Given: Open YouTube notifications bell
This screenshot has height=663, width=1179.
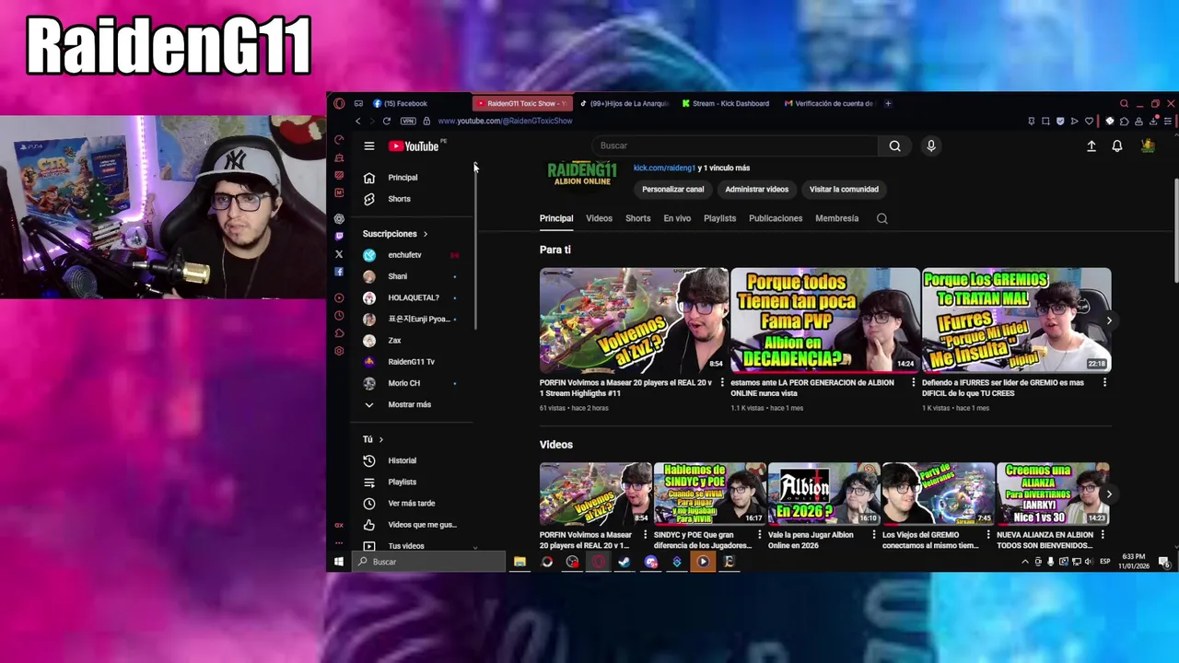Looking at the screenshot, I should click(x=1117, y=145).
